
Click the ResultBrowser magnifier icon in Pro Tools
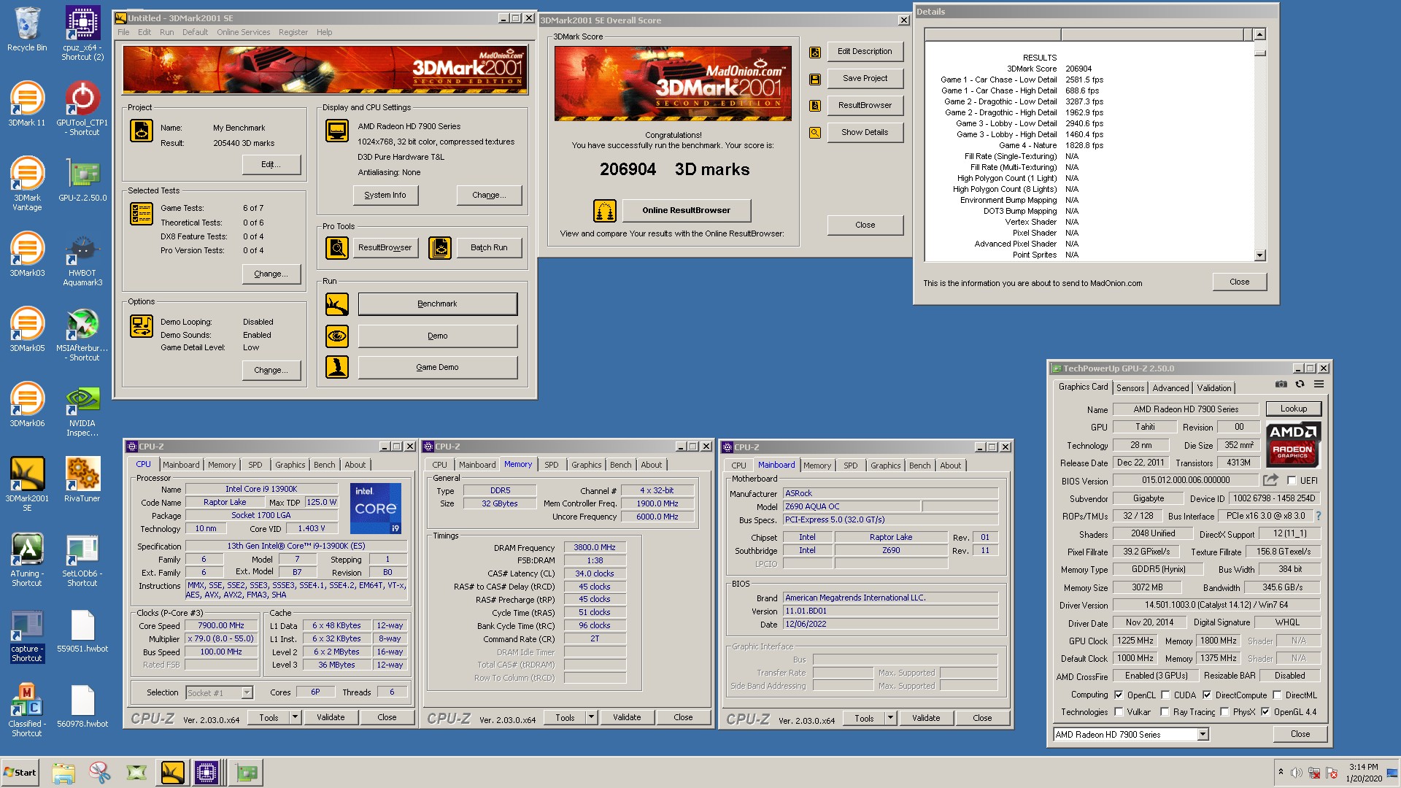[337, 248]
